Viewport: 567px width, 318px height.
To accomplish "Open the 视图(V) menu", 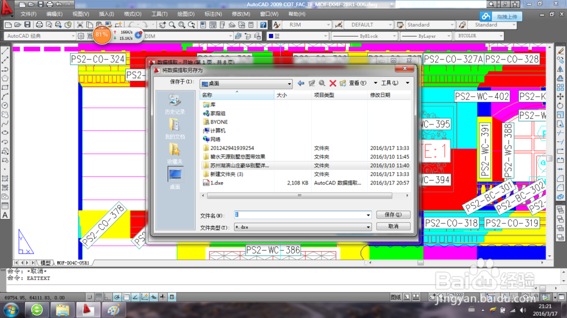I will click(81, 14).
